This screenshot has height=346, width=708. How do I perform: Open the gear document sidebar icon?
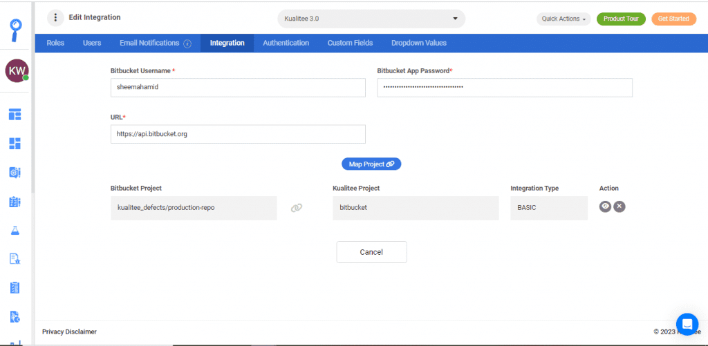click(15, 173)
